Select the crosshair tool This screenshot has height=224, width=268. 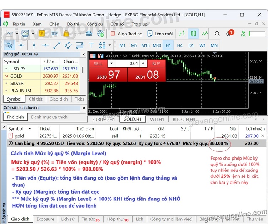pos(21,45)
